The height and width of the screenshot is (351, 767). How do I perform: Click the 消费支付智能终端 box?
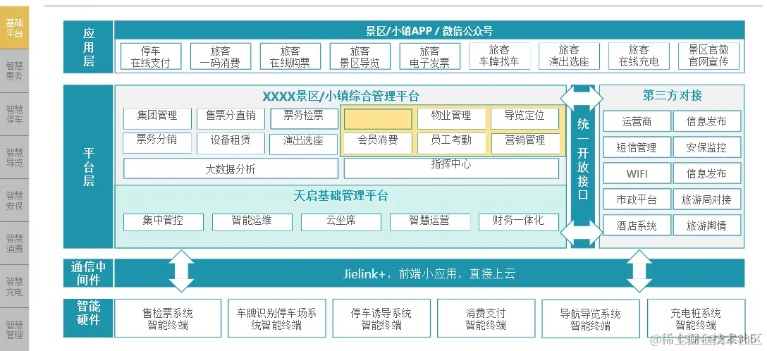(x=486, y=319)
